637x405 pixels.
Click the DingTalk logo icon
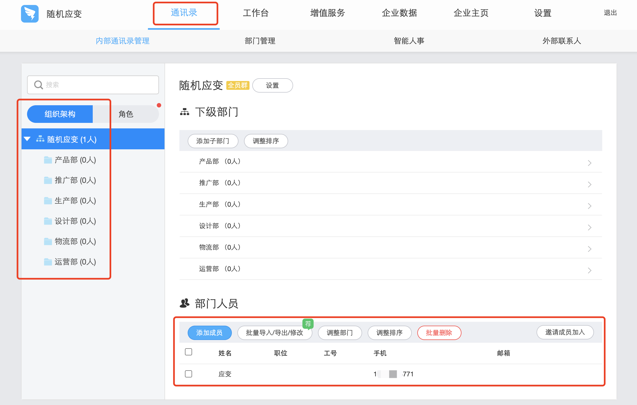30,13
